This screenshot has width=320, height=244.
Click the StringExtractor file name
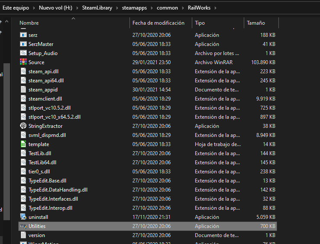click(45, 126)
